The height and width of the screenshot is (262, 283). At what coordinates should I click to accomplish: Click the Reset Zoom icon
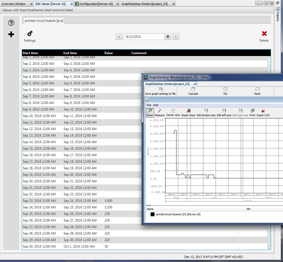(188, 111)
